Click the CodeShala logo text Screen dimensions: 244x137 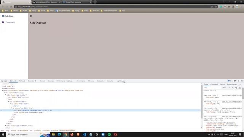click(9, 16)
